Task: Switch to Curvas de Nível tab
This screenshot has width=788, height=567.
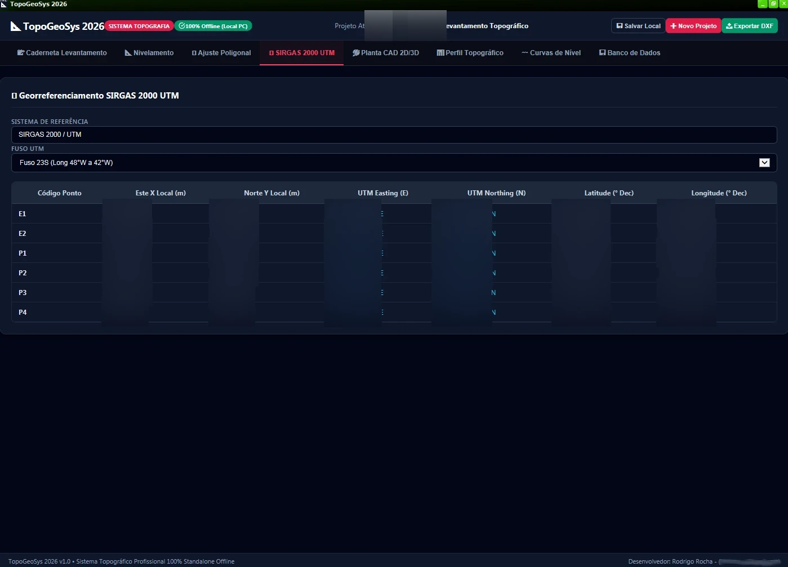Action: click(x=551, y=53)
